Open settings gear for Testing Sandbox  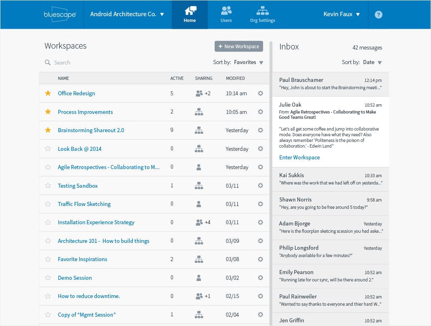tap(260, 186)
